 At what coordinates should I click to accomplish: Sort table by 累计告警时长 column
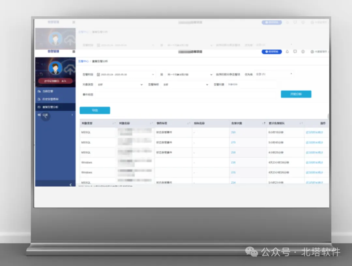pos(301,123)
